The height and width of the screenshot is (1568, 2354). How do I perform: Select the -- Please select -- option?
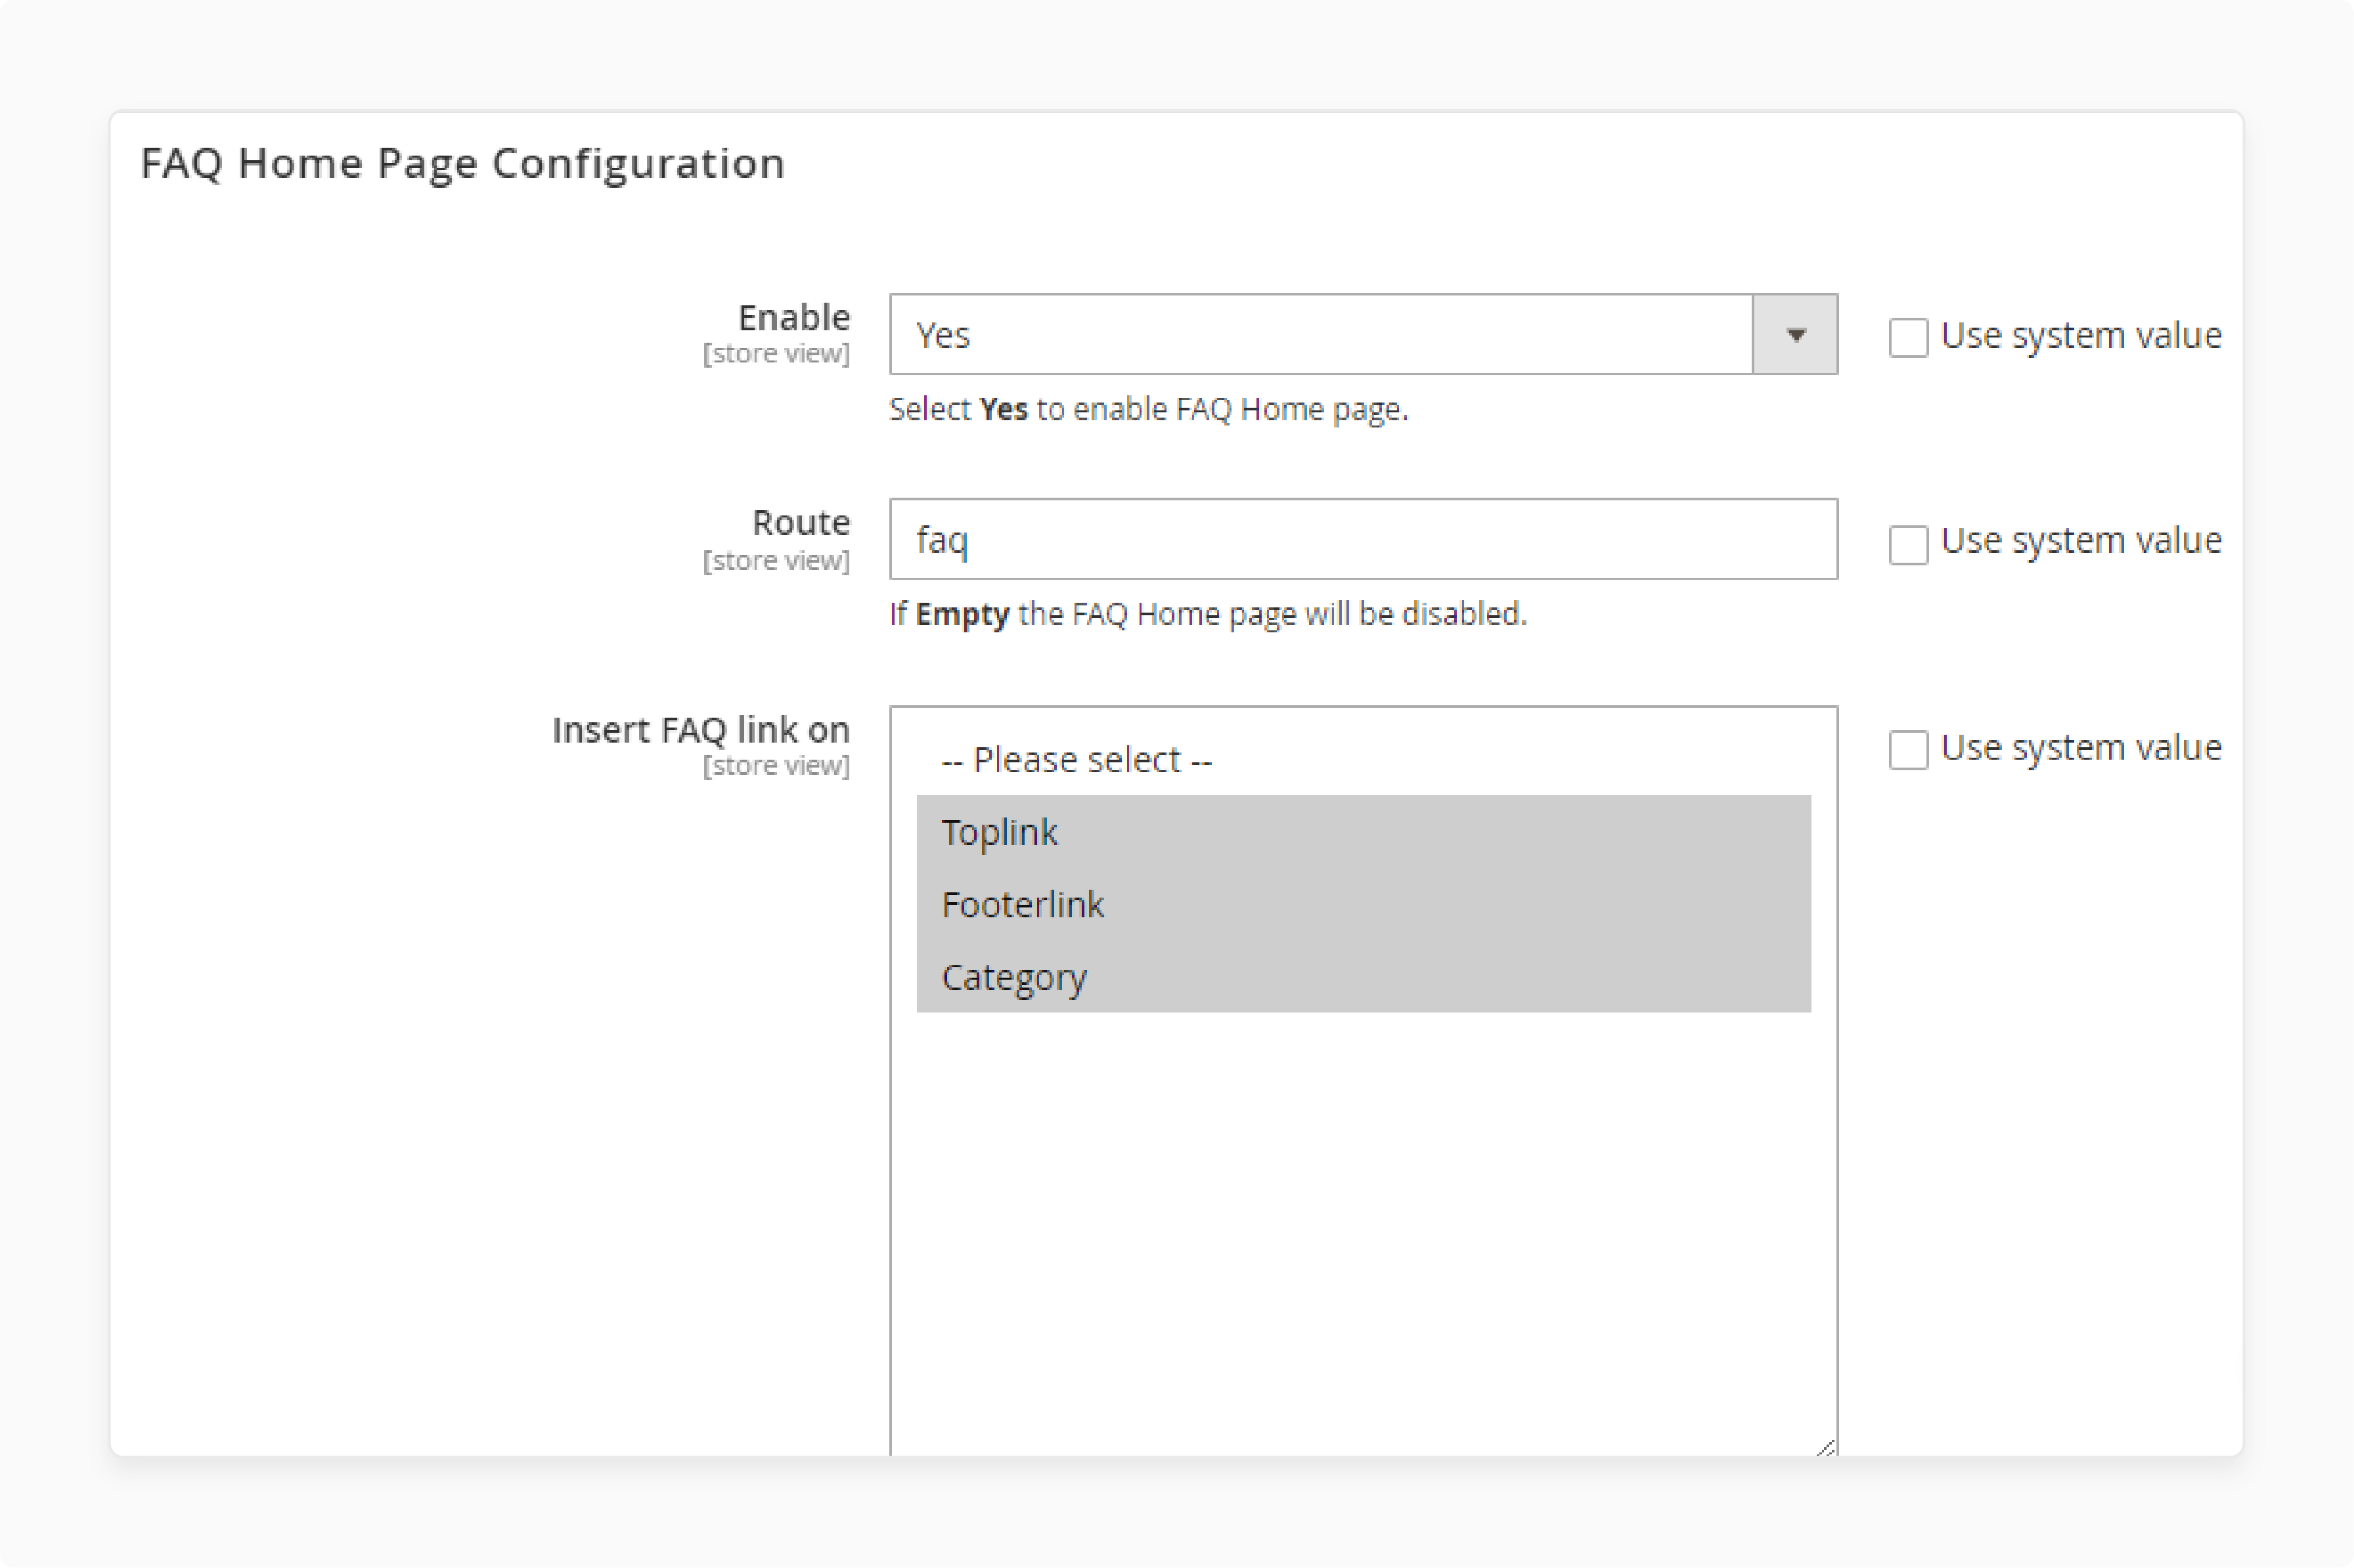(x=1363, y=760)
